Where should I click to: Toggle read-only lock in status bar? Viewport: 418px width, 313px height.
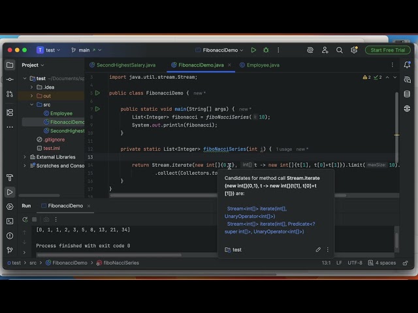(x=406, y=263)
